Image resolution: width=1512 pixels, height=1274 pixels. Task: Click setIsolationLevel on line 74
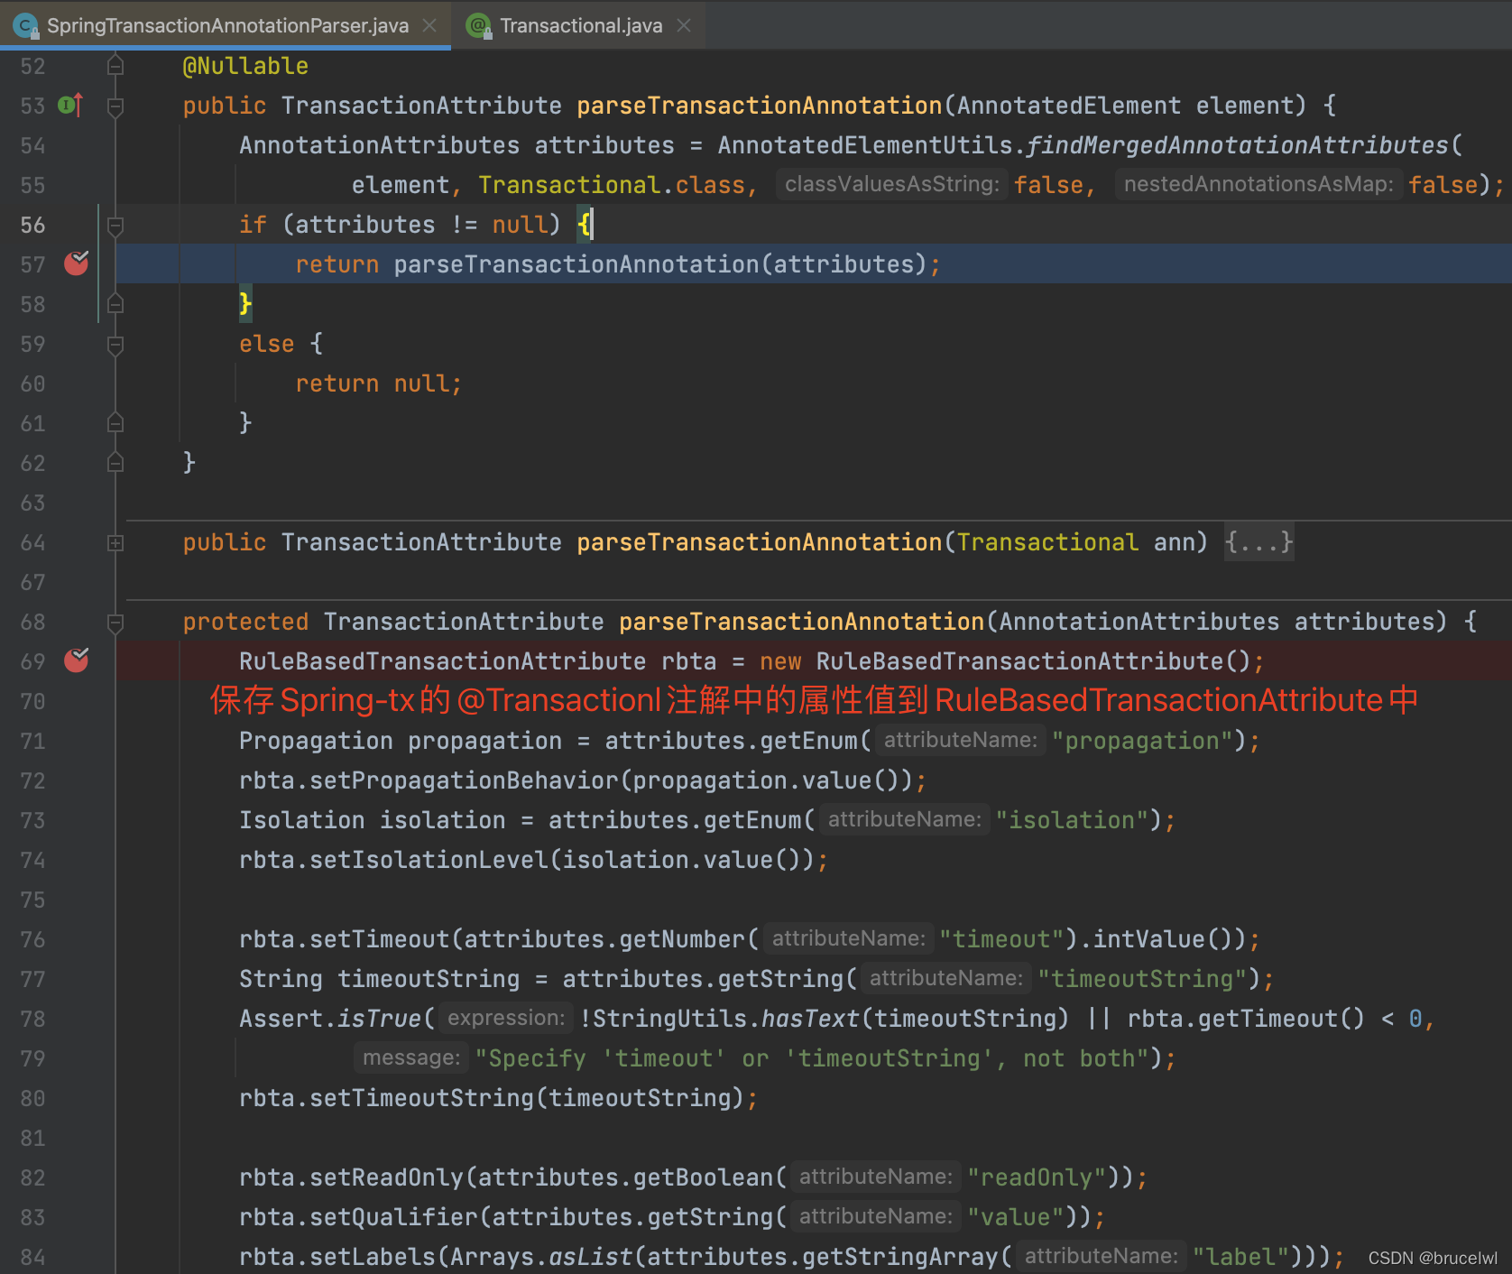click(429, 860)
